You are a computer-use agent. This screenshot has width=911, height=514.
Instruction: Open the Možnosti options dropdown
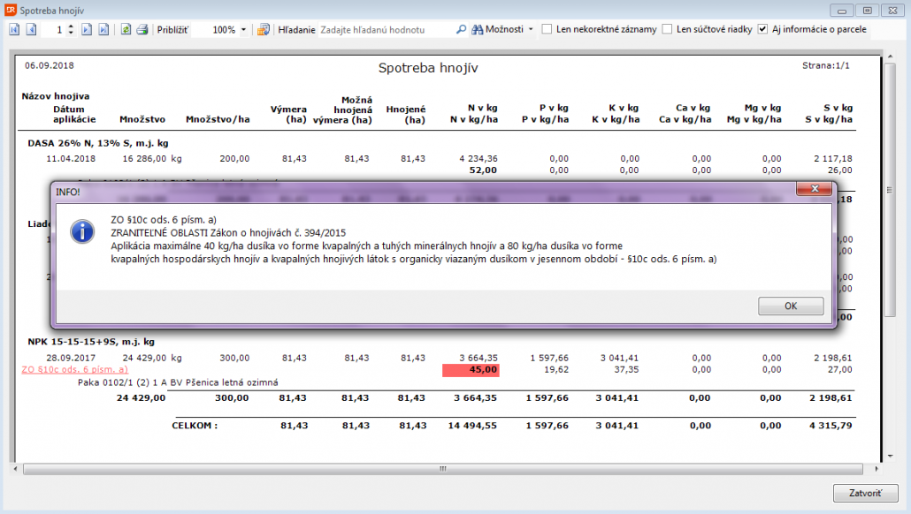502,30
